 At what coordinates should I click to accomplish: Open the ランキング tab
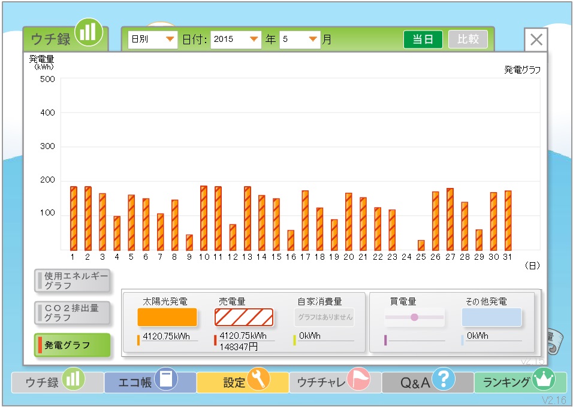pyautogui.click(x=520, y=382)
